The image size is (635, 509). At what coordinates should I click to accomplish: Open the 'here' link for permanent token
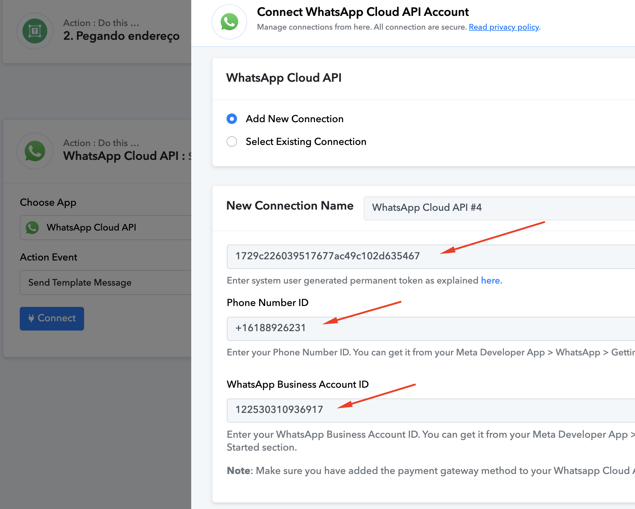pyautogui.click(x=490, y=280)
